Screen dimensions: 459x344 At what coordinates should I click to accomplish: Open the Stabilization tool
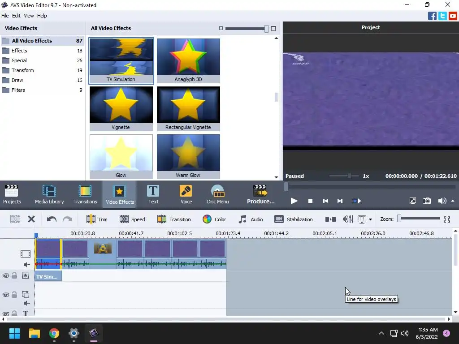(x=293, y=219)
